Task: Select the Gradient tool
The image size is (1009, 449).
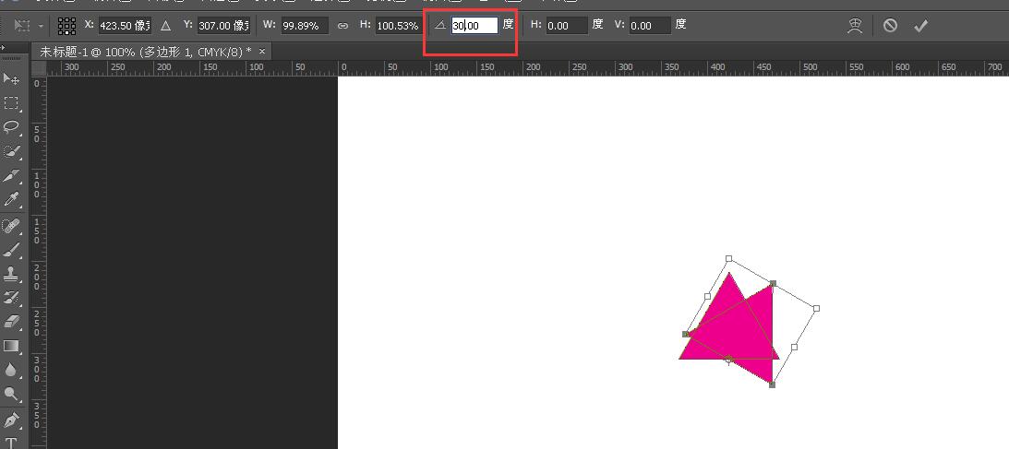Action: pos(11,346)
